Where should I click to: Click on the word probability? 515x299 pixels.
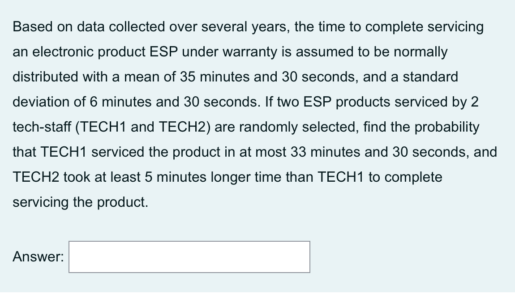tap(448, 127)
